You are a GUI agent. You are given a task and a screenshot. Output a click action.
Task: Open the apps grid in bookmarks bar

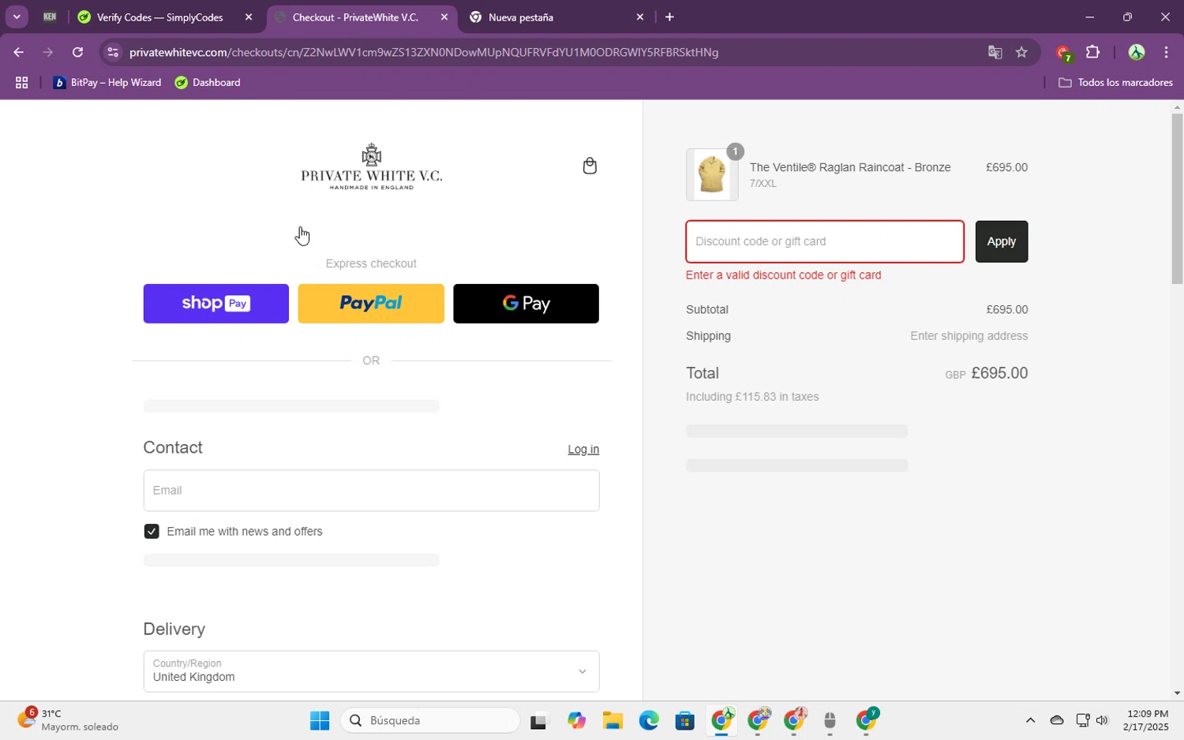(22, 83)
